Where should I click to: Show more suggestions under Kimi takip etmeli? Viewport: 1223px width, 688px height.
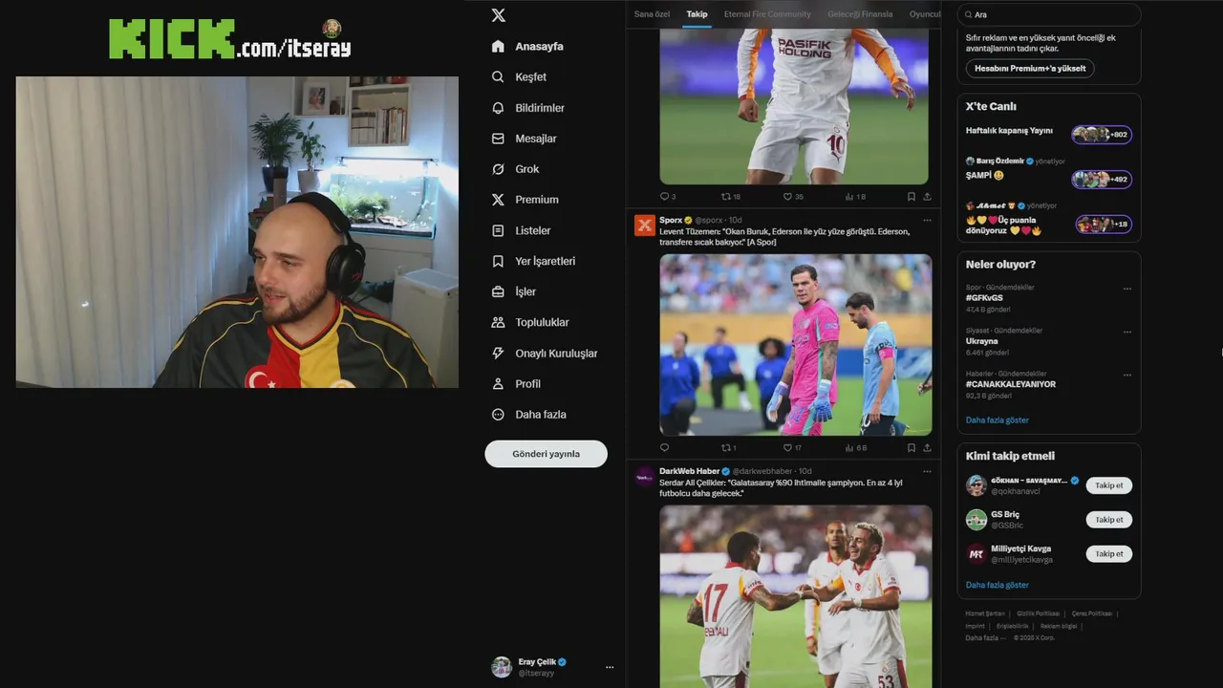[998, 585]
